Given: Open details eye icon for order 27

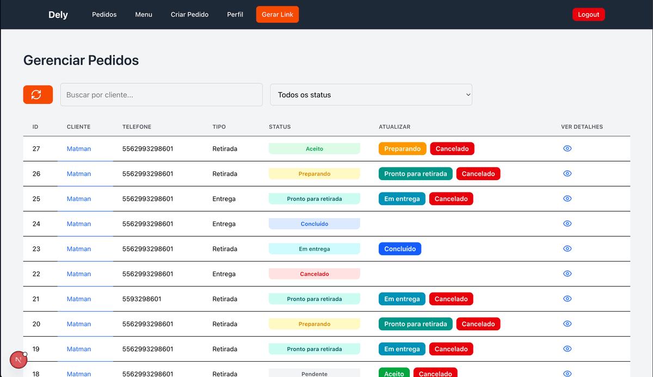Looking at the screenshot, I should (x=567, y=148).
